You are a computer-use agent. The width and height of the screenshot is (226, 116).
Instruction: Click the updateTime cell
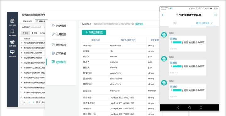pos(128,79)
